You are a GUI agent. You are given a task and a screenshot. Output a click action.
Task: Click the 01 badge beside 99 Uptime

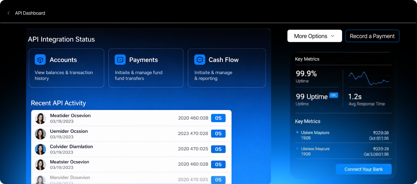tap(333, 95)
